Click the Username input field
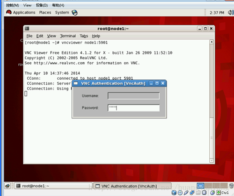Viewport: 234px width, 196px height. click(134, 96)
